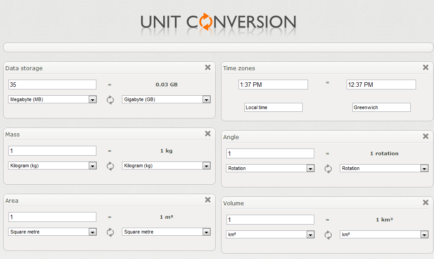
Task: Click the wide search bar below the logo
Action: click(218, 47)
